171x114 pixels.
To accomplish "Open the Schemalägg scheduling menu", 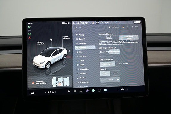I will point(83,69).
